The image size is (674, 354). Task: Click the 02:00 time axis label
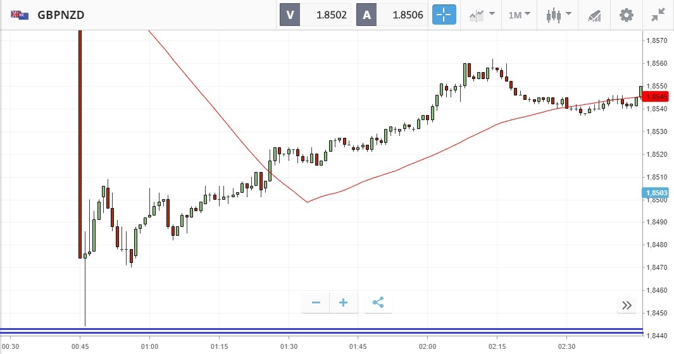(x=428, y=346)
